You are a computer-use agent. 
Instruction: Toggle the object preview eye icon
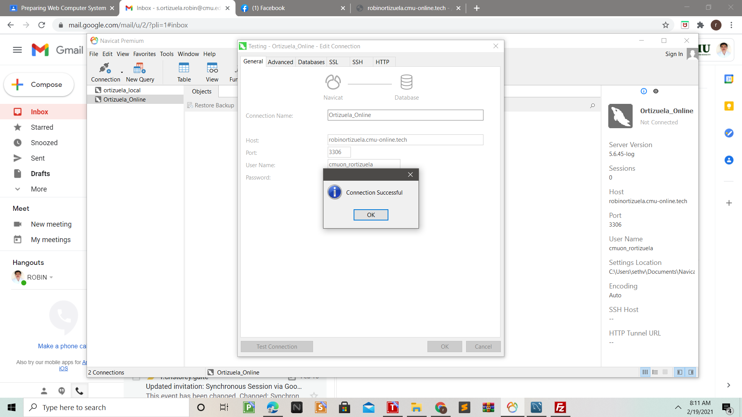656,91
